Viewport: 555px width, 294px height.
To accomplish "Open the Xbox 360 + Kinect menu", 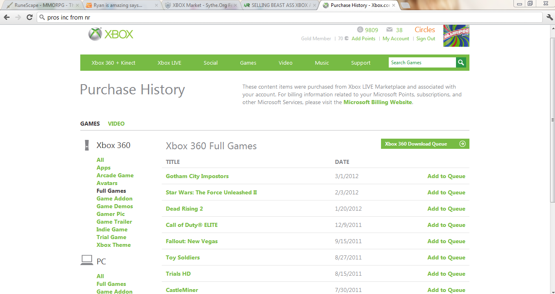I will (x=113, y=63).
